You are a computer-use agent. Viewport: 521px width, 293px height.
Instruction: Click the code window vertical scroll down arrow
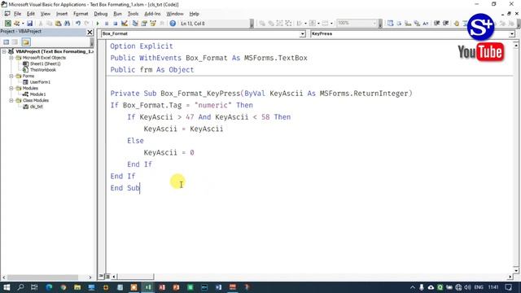515,270
